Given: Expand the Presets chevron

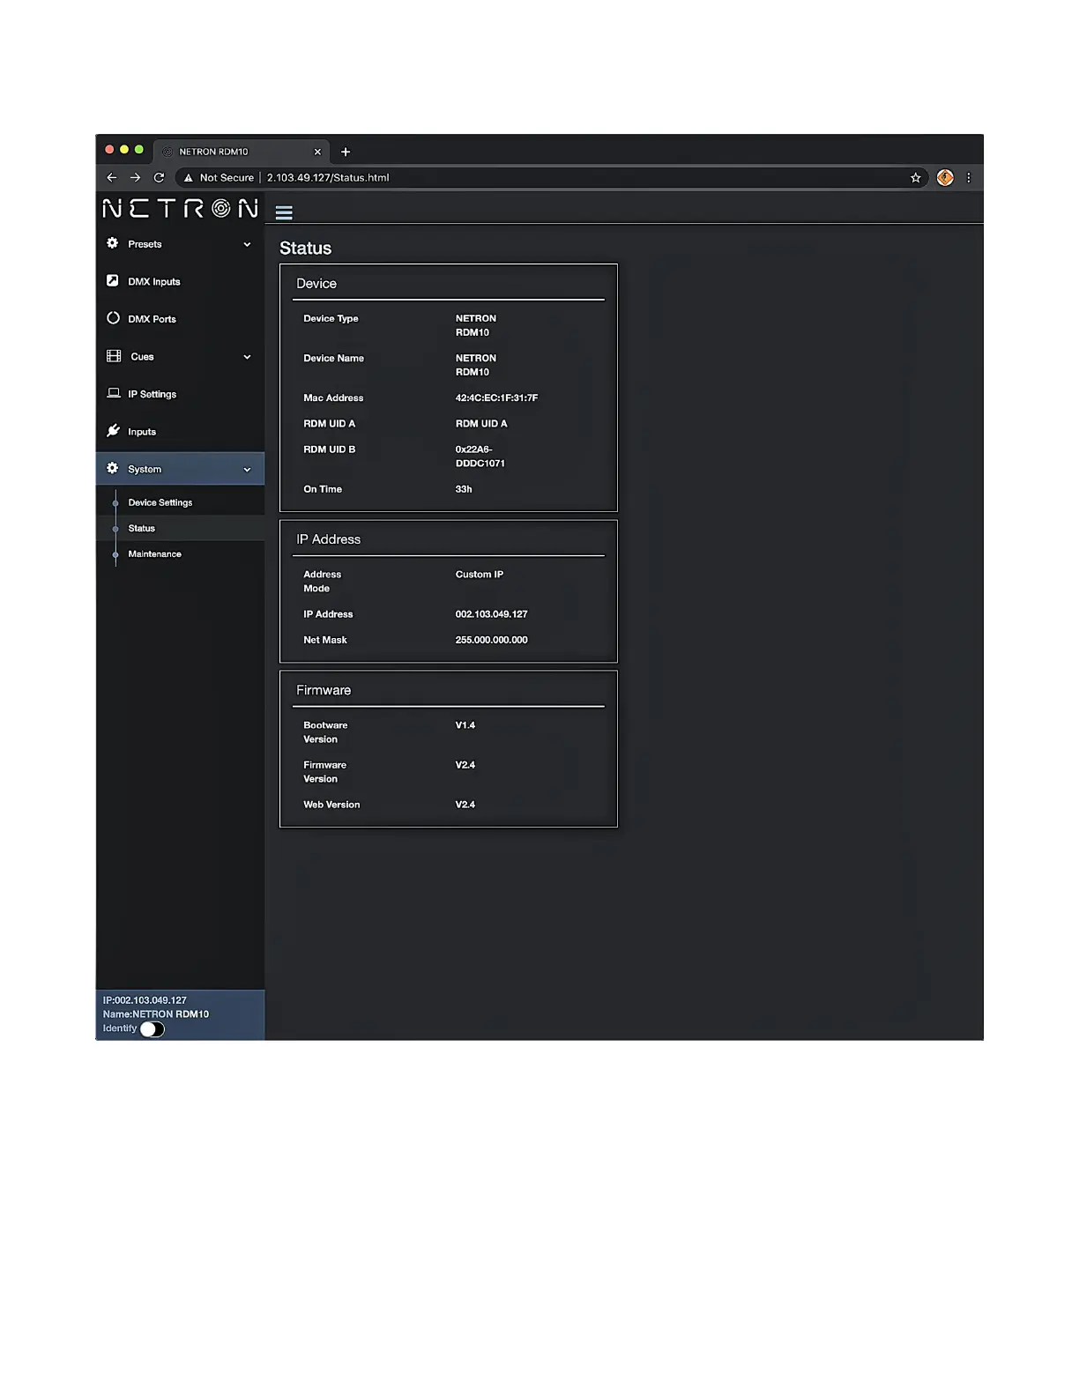Looking at the screenshot, I should tap(247, 245).
